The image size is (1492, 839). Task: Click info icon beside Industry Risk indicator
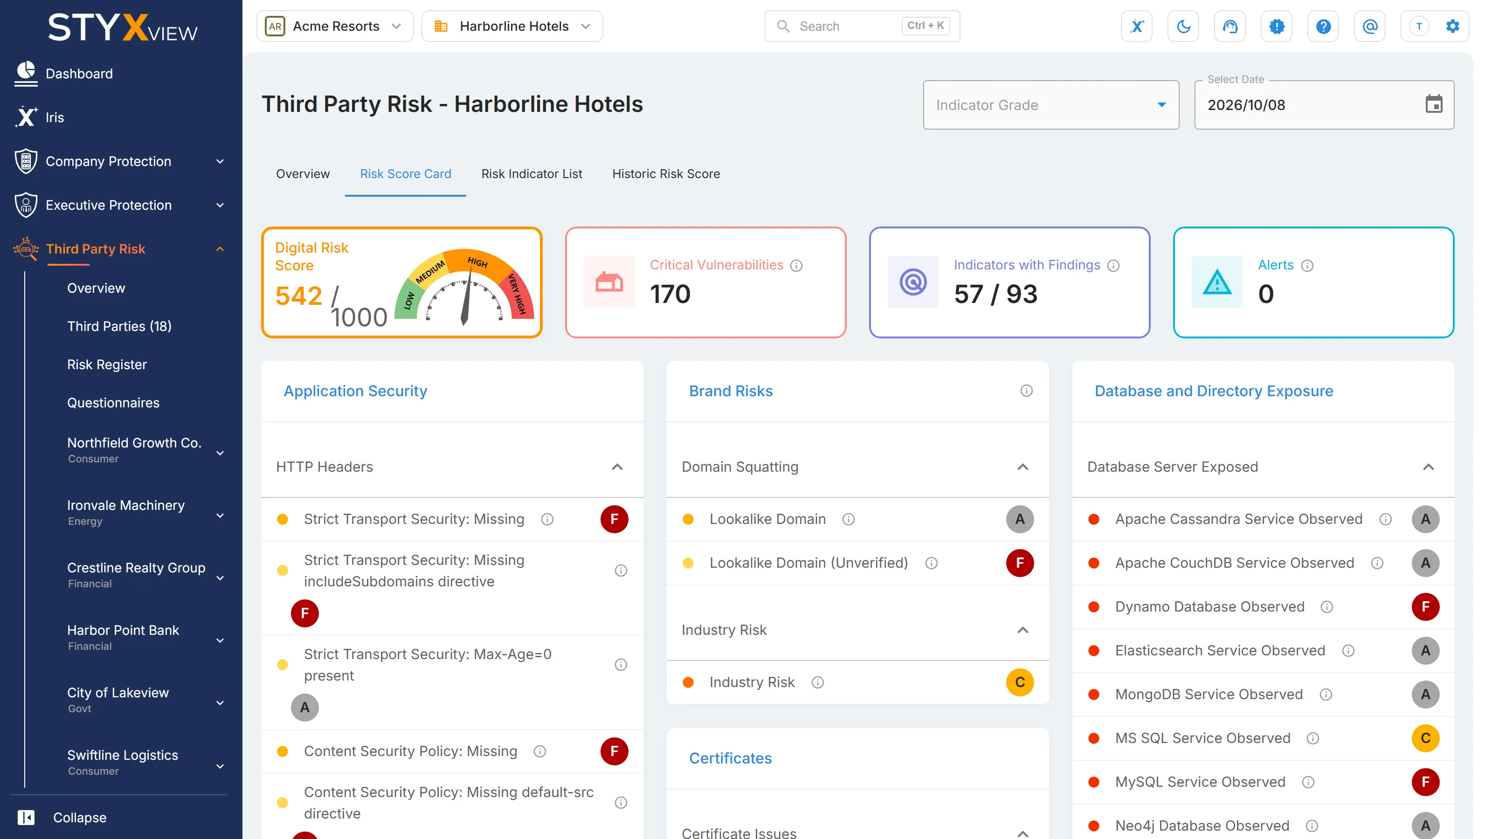(x=817, y=682)
